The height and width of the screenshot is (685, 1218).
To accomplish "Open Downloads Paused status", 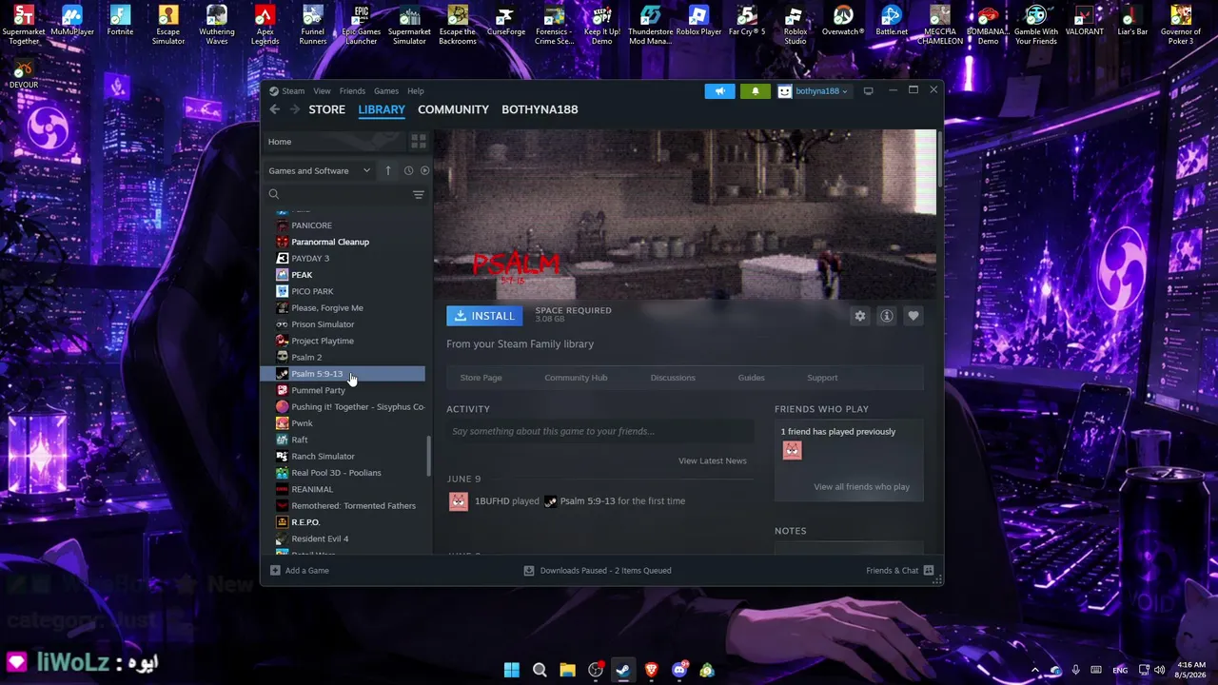I will coord(605,571).
